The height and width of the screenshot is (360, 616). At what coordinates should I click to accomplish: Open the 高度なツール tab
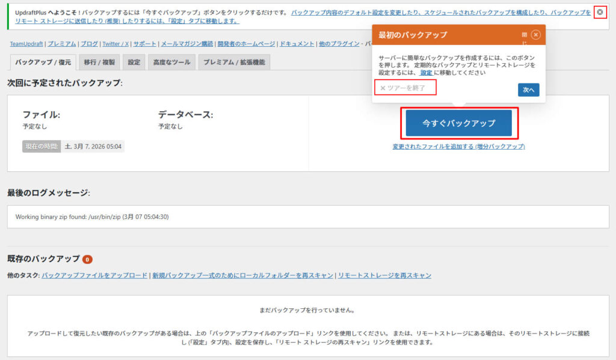click(170, 61)
